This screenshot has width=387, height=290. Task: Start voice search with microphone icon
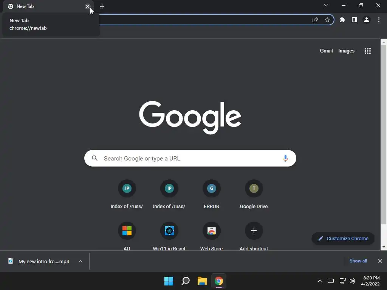click(x=285, y=158)
